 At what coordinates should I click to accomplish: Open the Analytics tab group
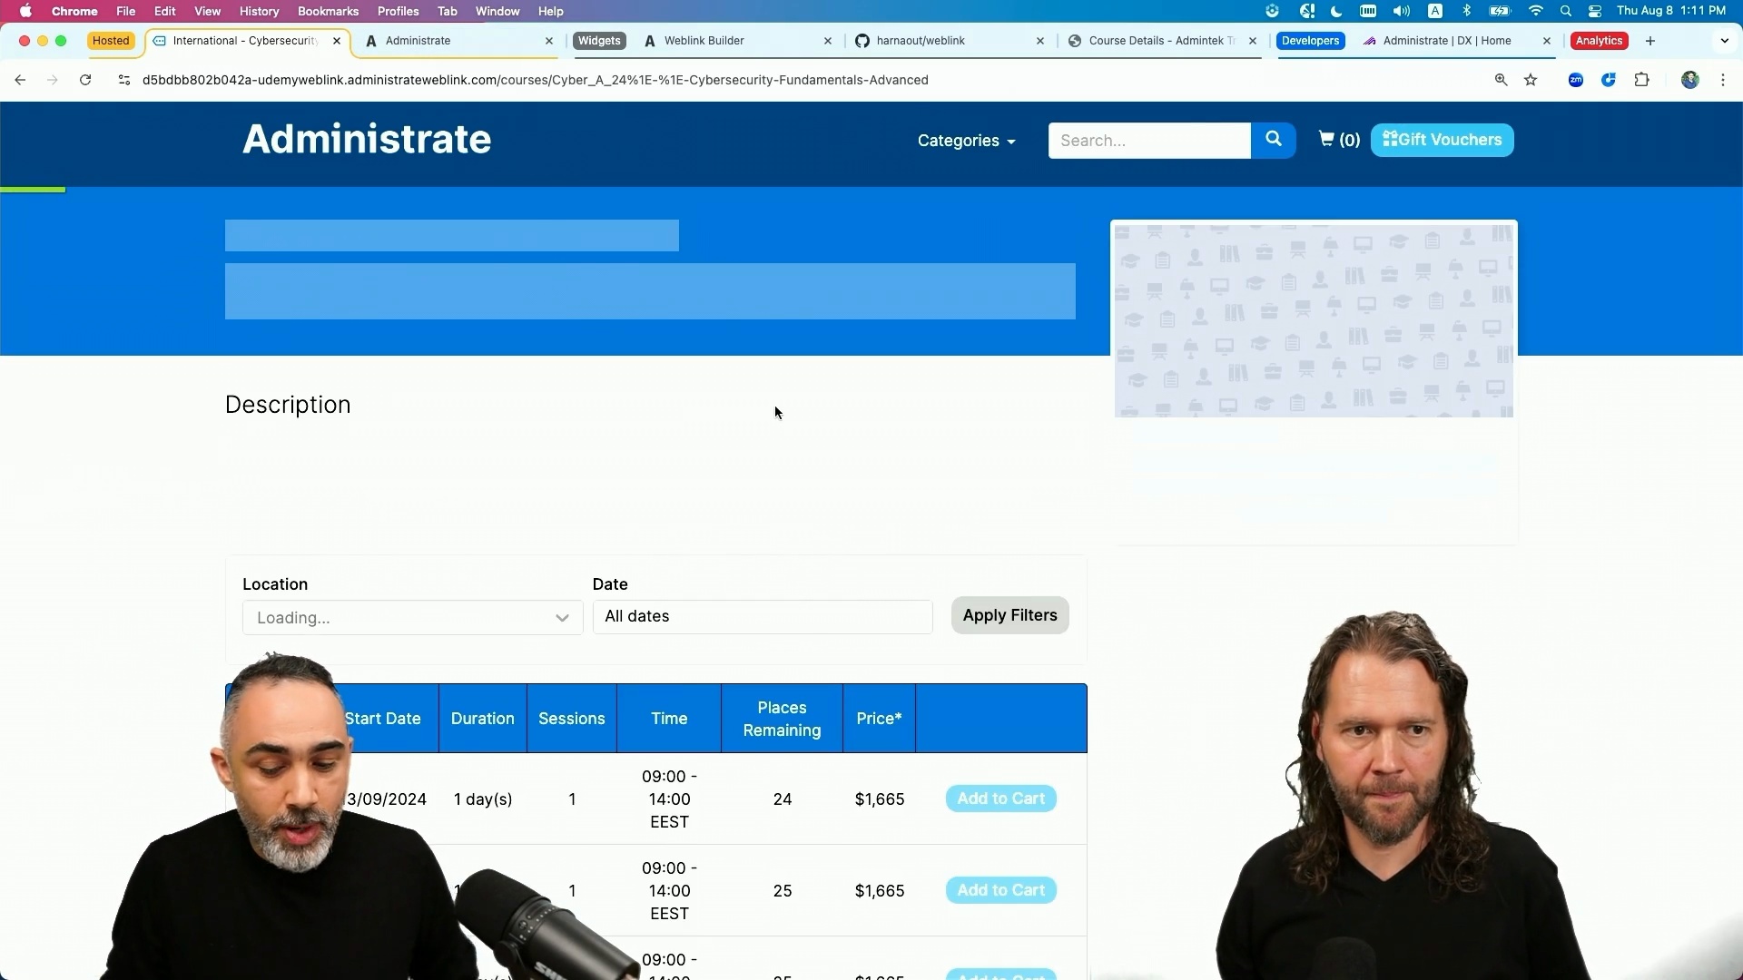(x=1599, y=41)
